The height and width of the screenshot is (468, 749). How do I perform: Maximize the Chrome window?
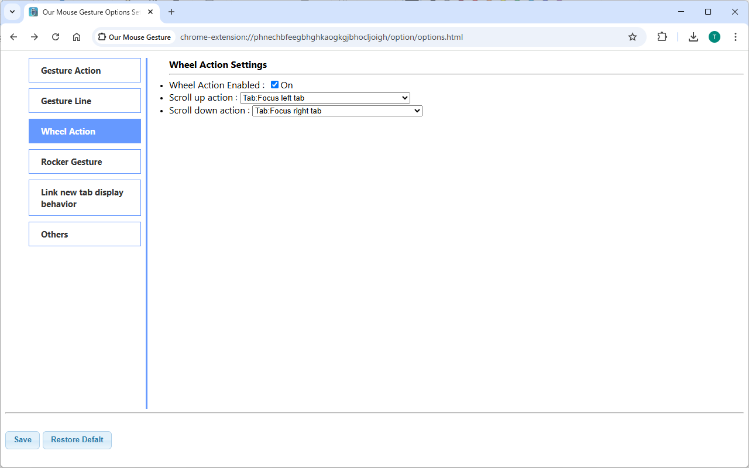pyautogui.click(x=708, y=12)
